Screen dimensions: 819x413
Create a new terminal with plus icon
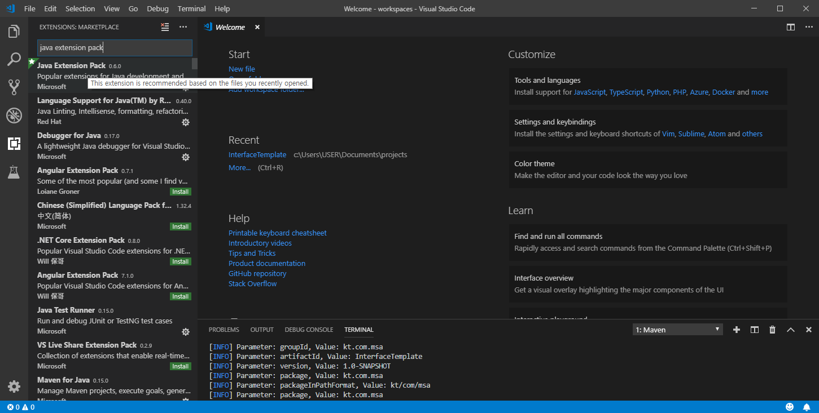pos(736,330)
